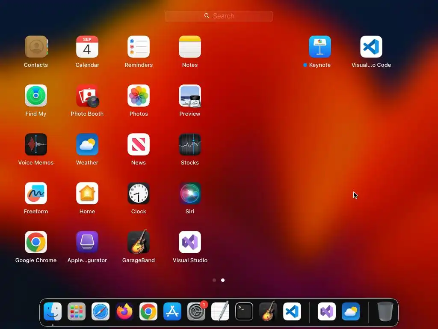438x329 pixels.
Task: Open System Settings in the Dock
Action: tap(196, 311)
